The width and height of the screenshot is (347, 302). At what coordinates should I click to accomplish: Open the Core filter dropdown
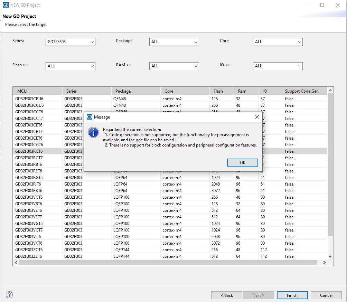[278, 42]
